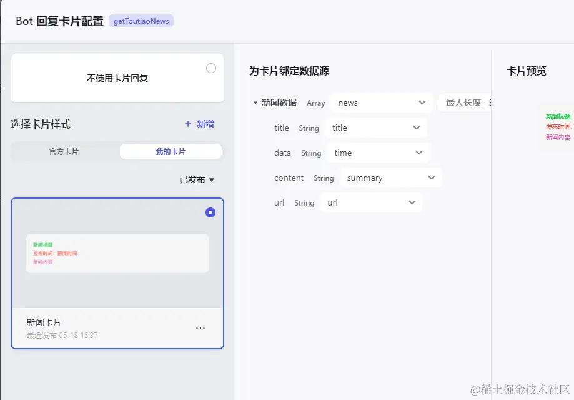Click the 'data' field label
Viewport: 574px width, 400px height.
282,152
